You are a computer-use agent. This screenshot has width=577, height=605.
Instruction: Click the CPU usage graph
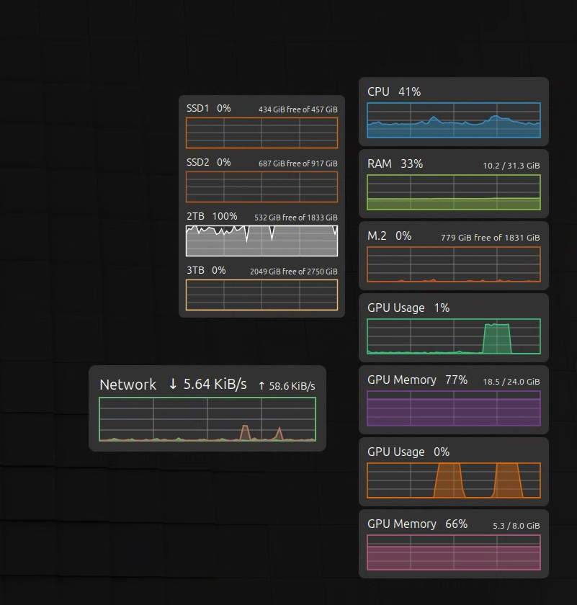[454, 120]
